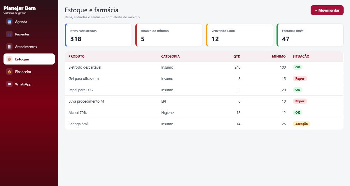
Task: Click the Estoque e farmácia page heading
Action: click(x=92, y=10)
